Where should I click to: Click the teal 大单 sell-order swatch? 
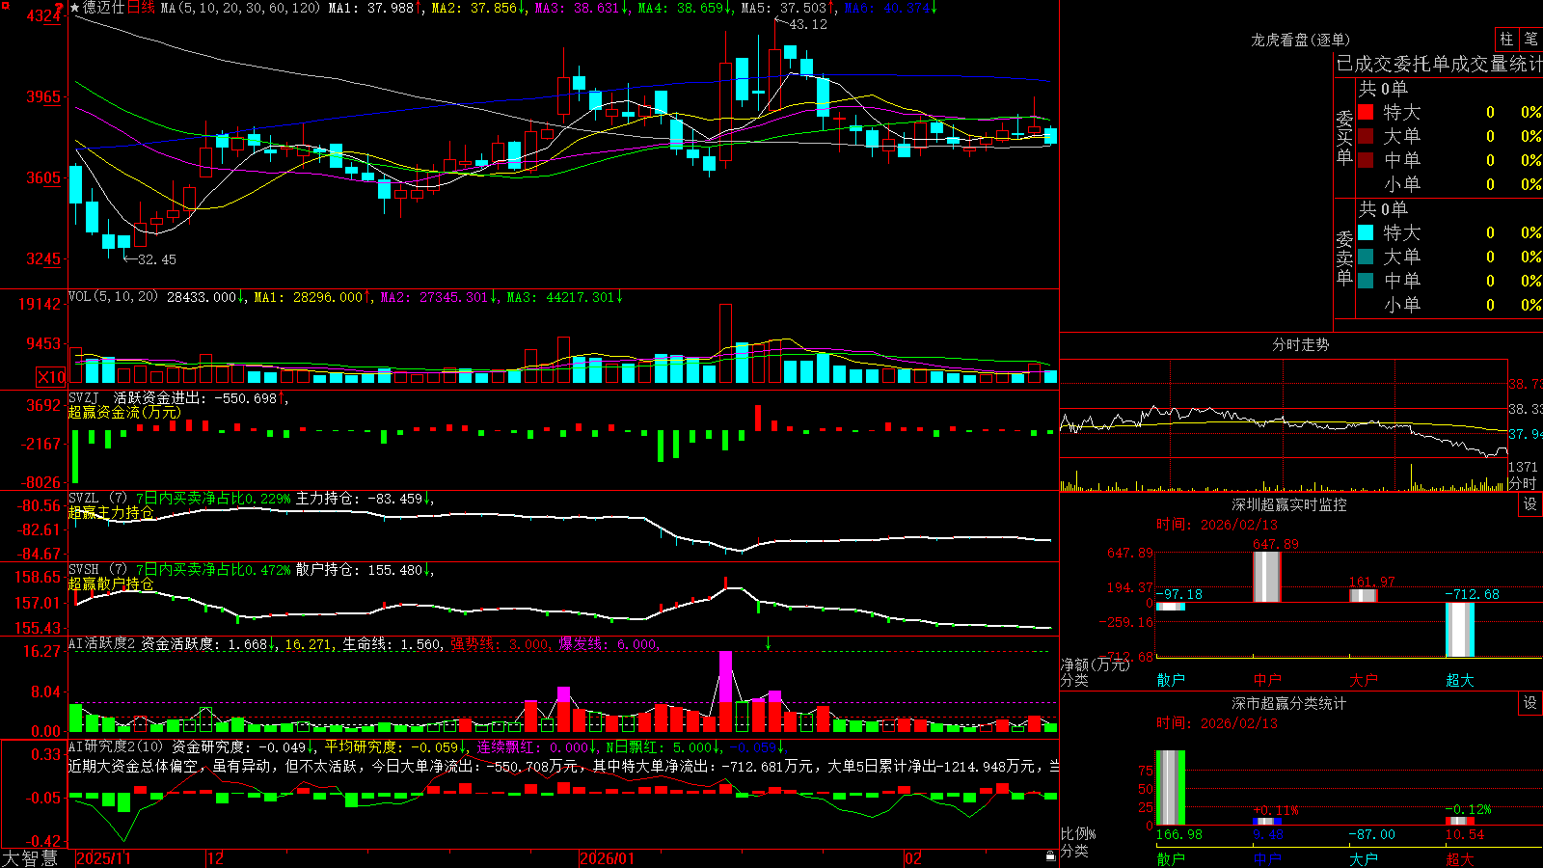tap(1366, 257)
